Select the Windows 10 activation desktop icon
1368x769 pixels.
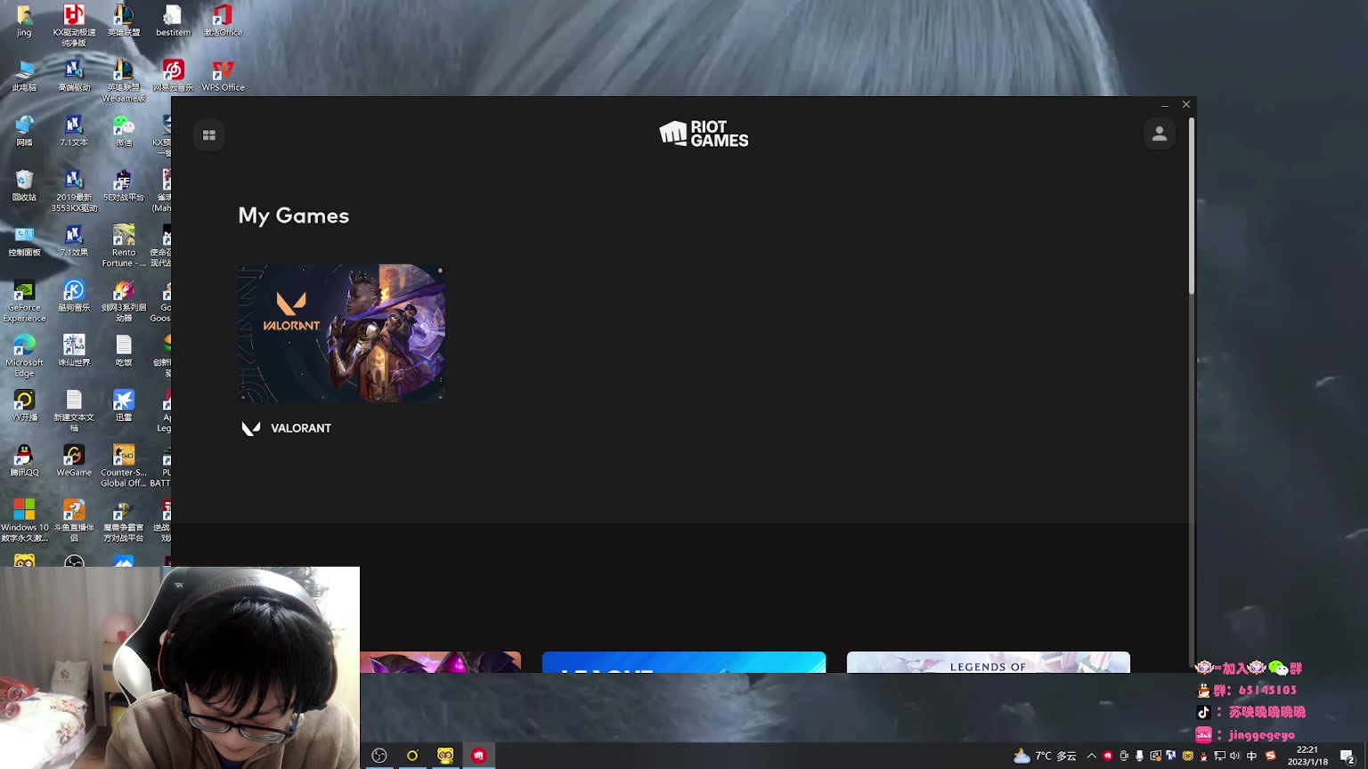(x=24, y=521)
